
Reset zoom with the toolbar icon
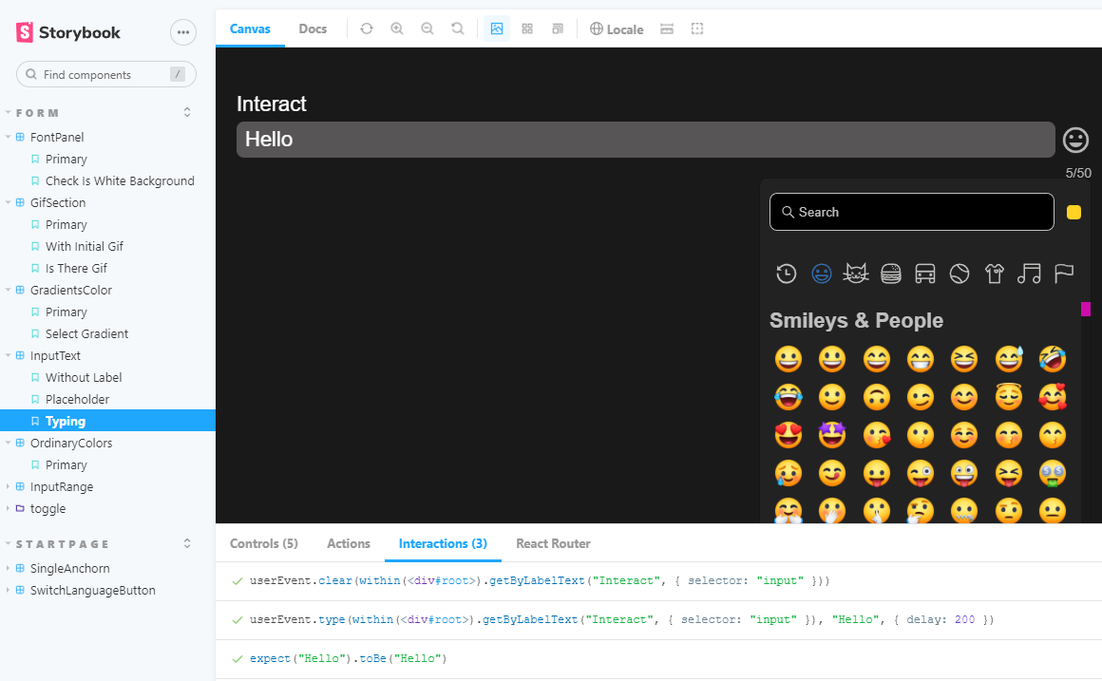point(458,28)
